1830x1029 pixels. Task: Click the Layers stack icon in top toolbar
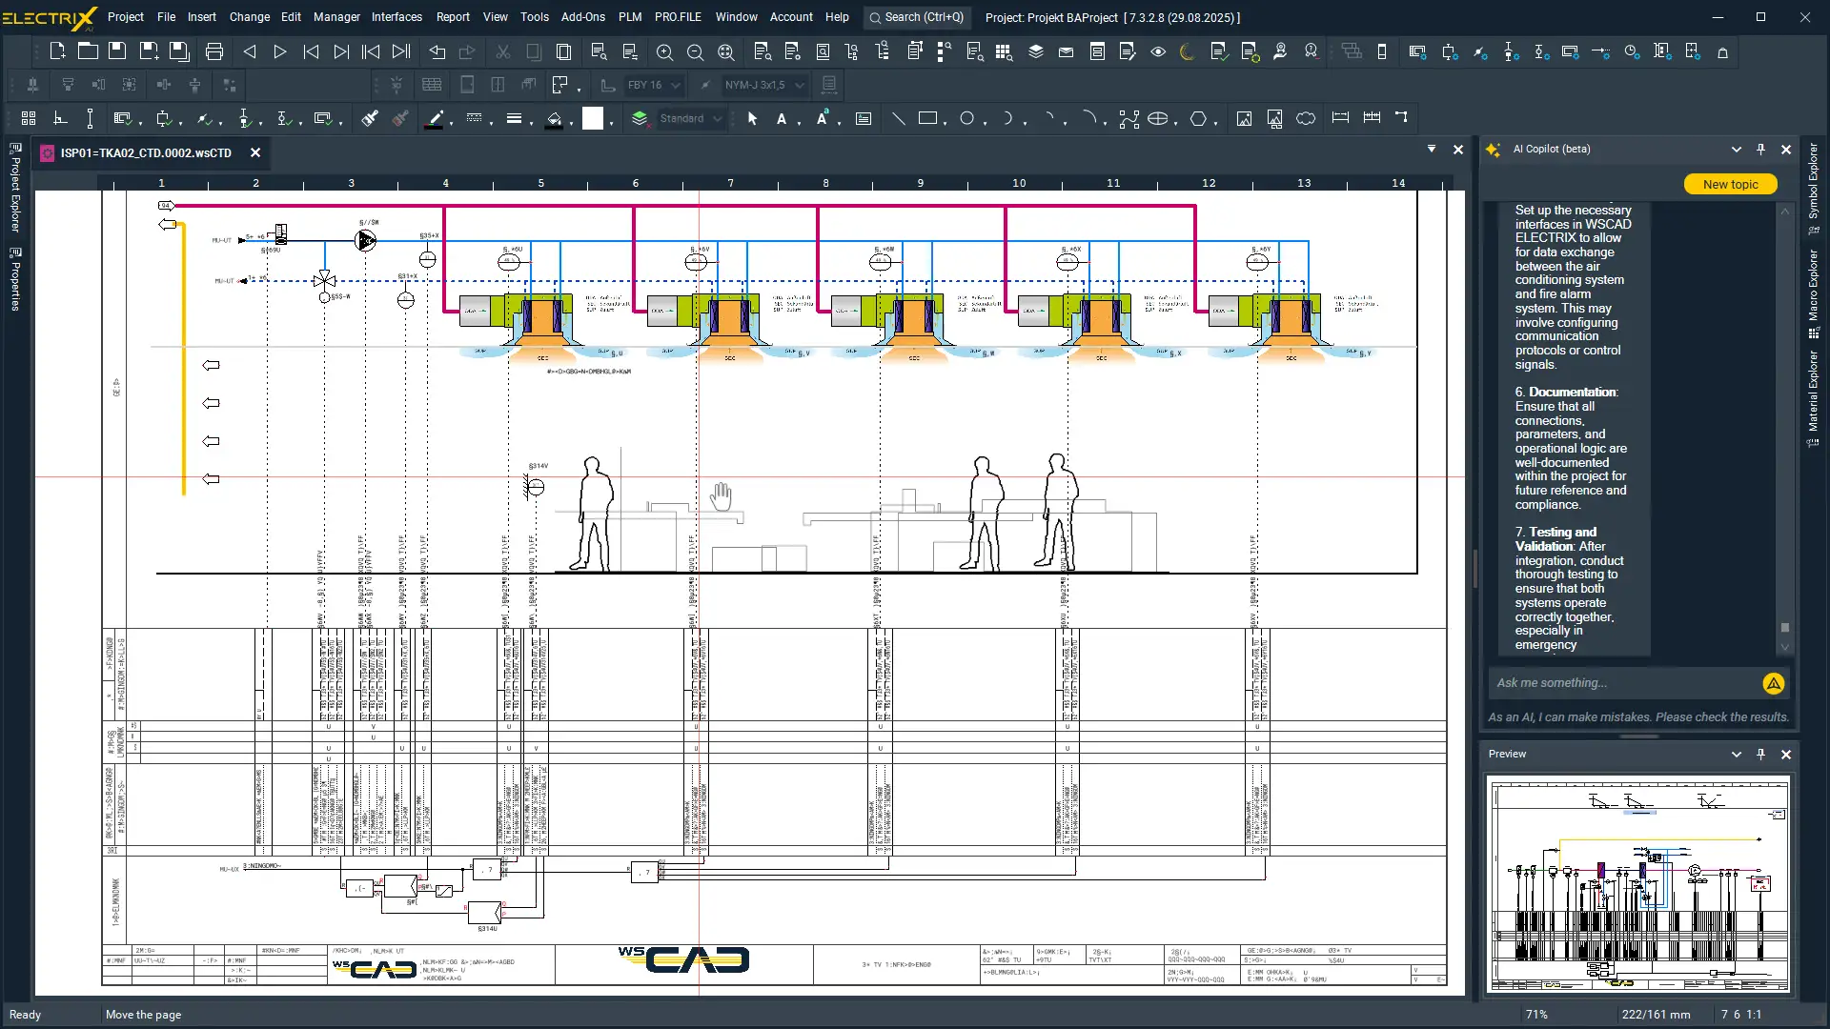[1035, 52]
